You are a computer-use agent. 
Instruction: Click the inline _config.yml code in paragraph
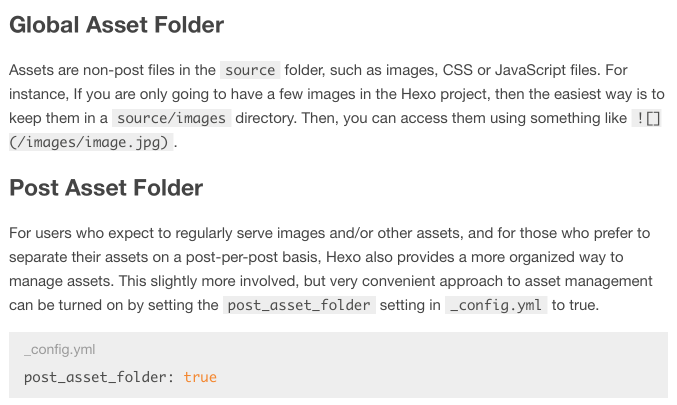(496, 305)
